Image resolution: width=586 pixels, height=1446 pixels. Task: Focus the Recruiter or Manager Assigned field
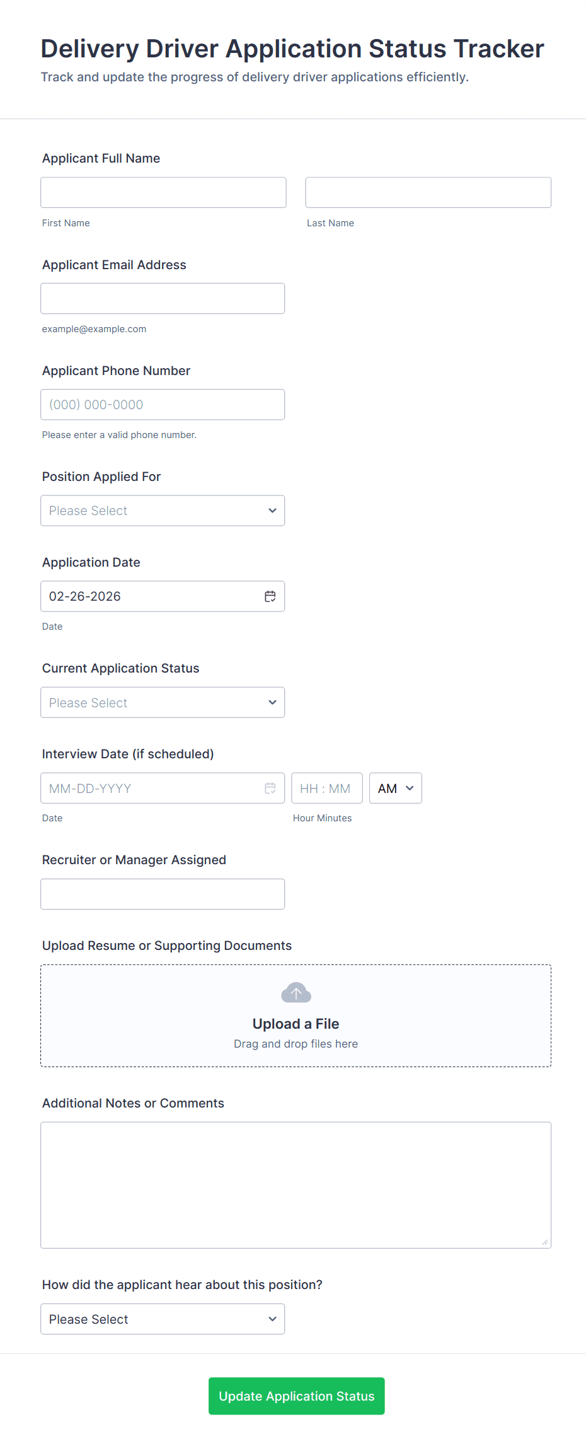[x=163, y=894]
